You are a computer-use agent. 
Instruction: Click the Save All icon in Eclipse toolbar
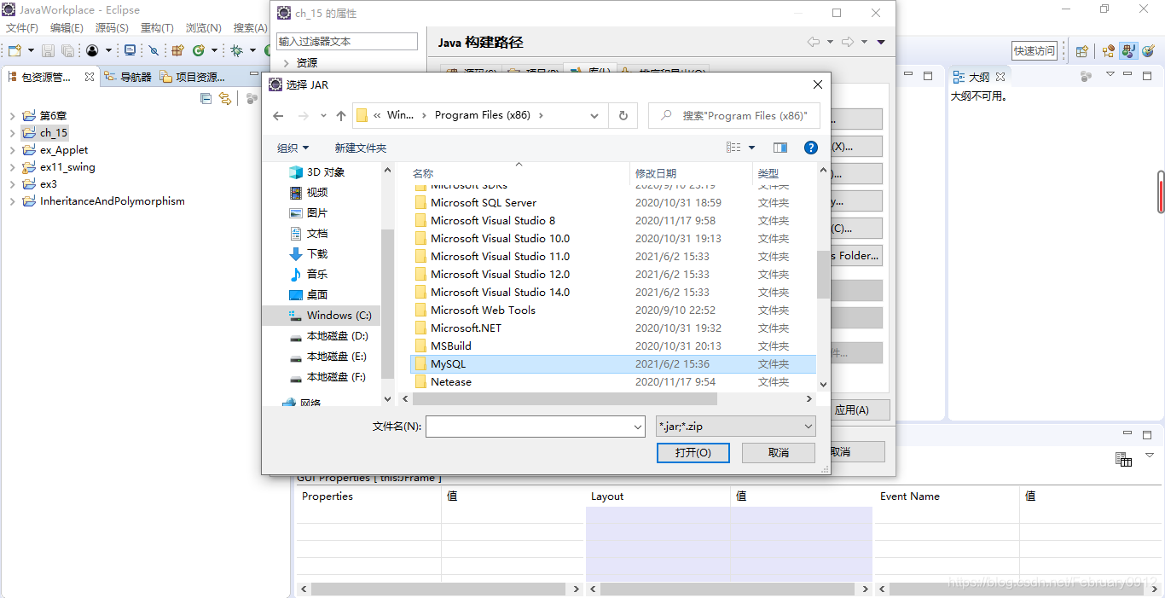click(x=67, y=51)
